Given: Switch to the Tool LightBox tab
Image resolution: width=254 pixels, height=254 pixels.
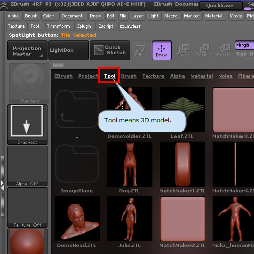Looking at the screenshot, I should pos(110,76).
